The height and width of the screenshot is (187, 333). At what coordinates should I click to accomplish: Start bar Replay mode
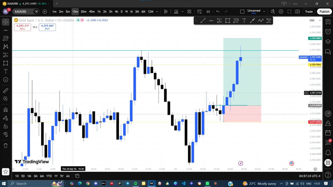pos(208,12)
